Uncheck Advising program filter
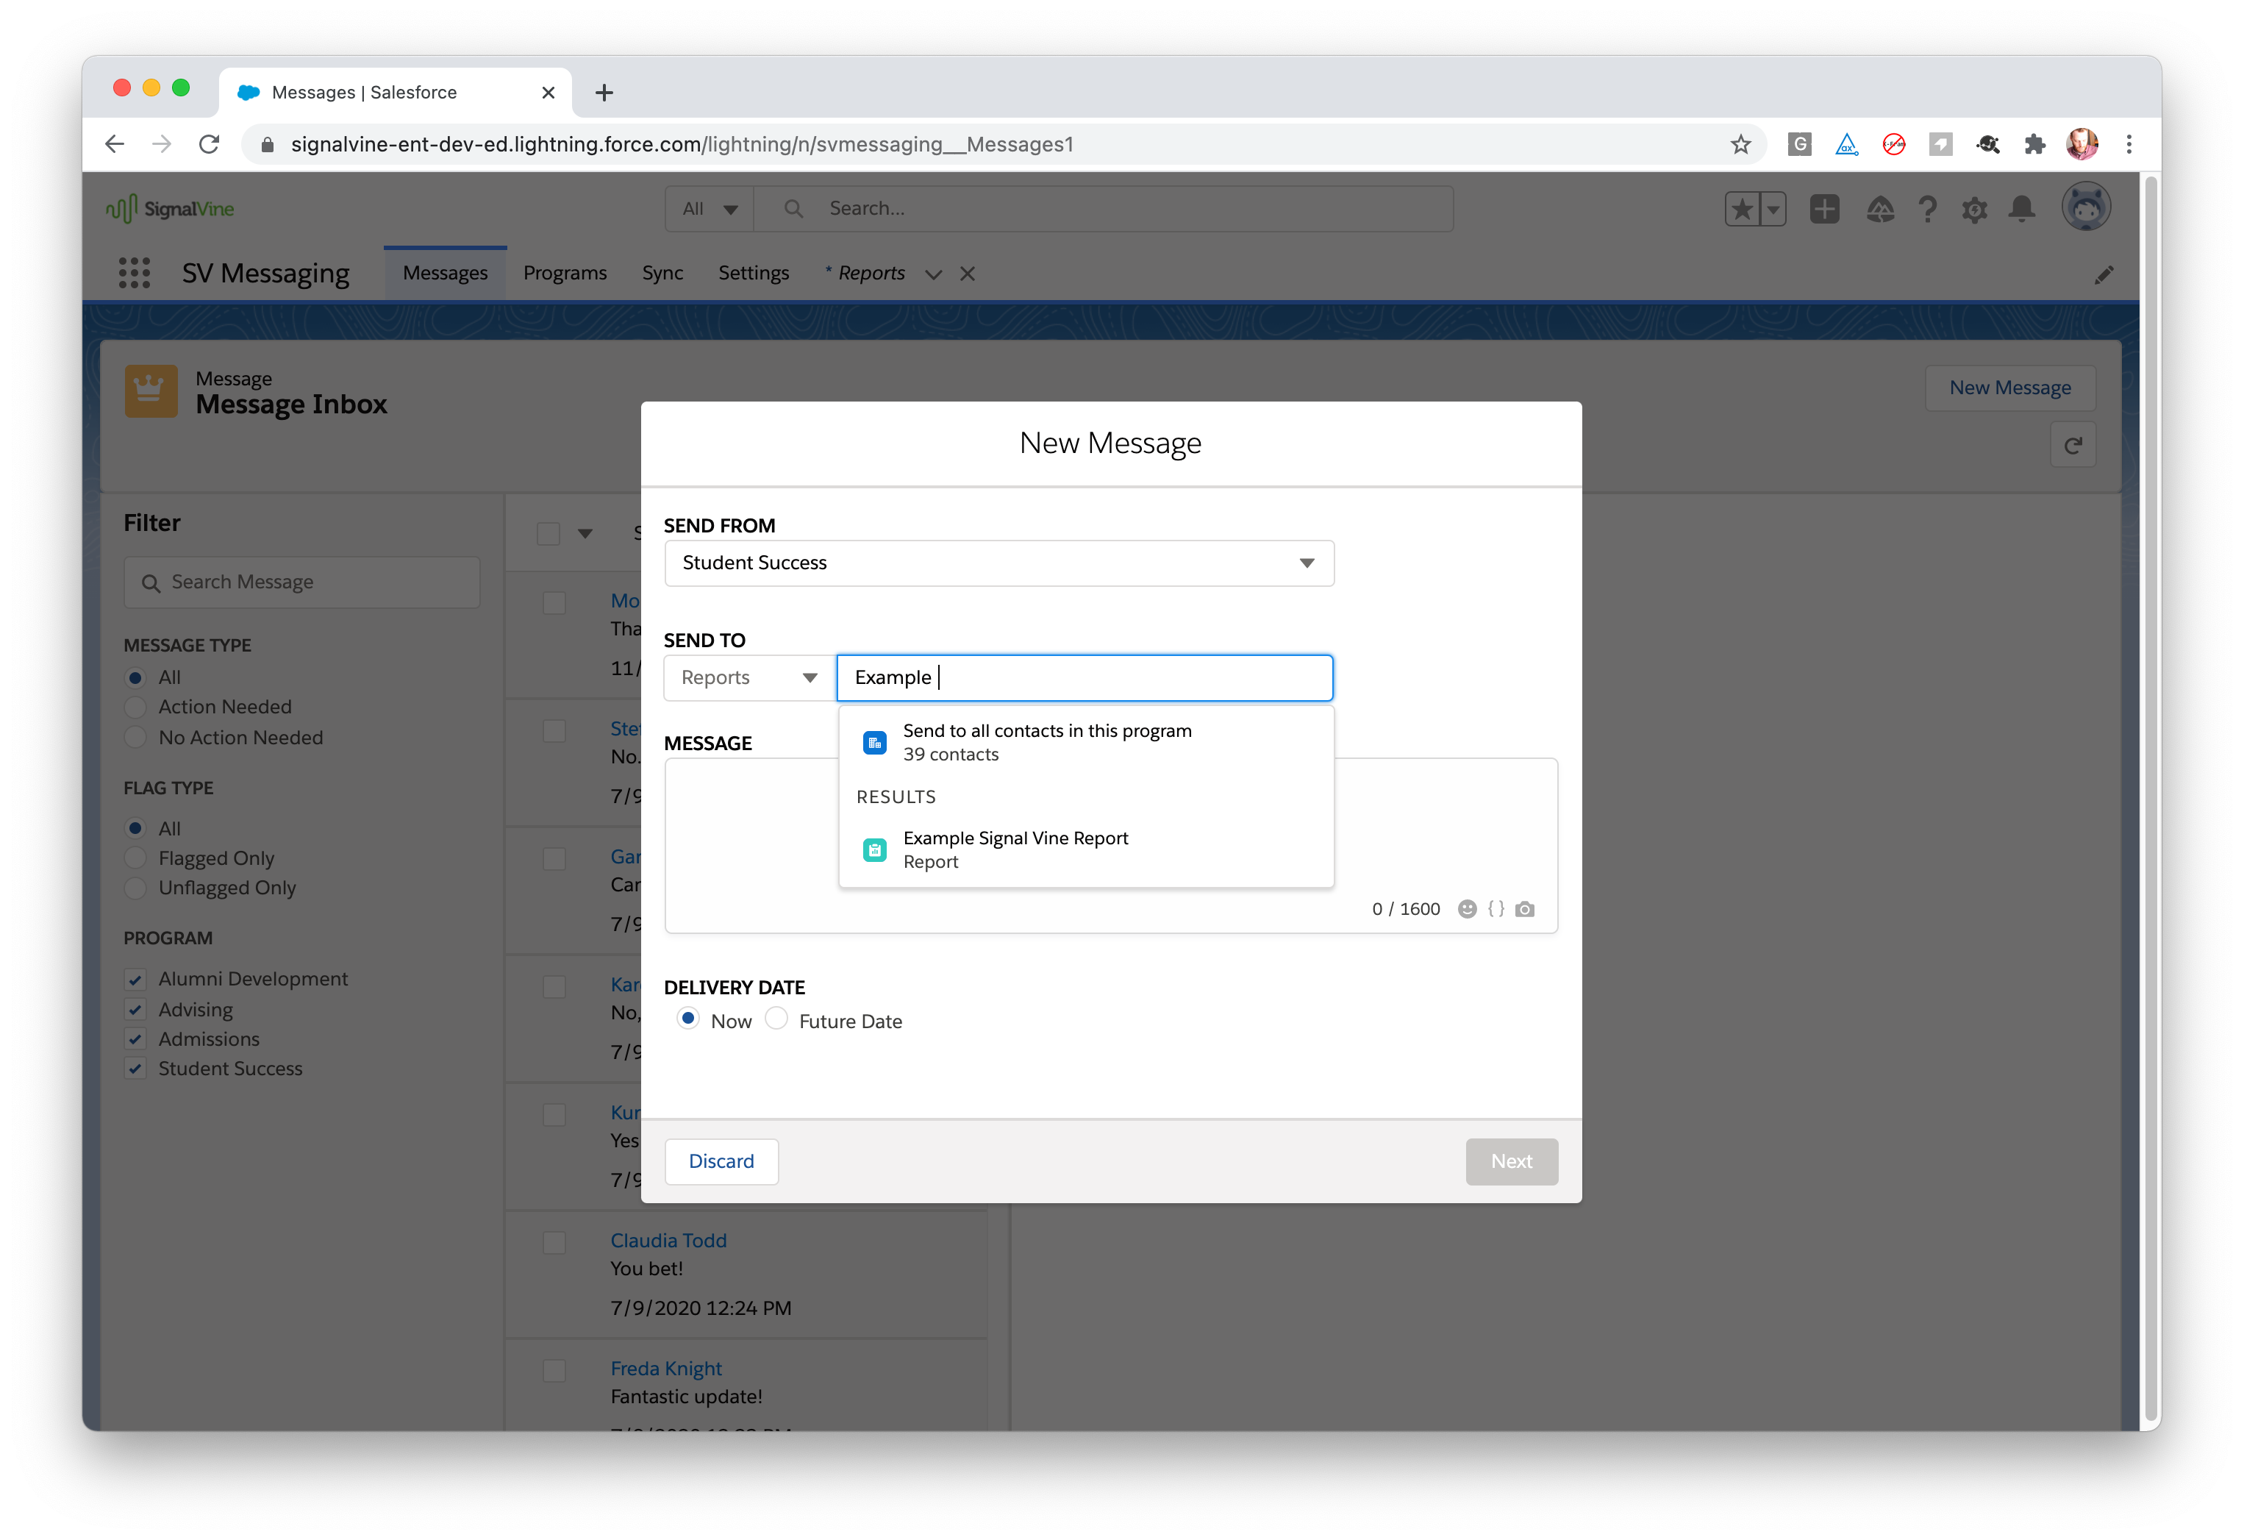 136,1010
